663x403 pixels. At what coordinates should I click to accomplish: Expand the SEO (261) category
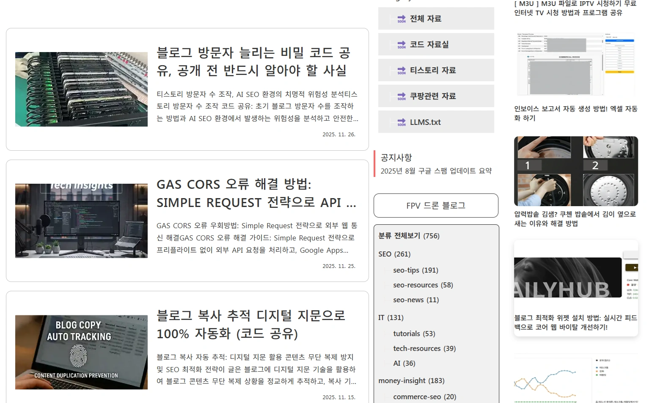pyautogui.click(x=394, y=254)
